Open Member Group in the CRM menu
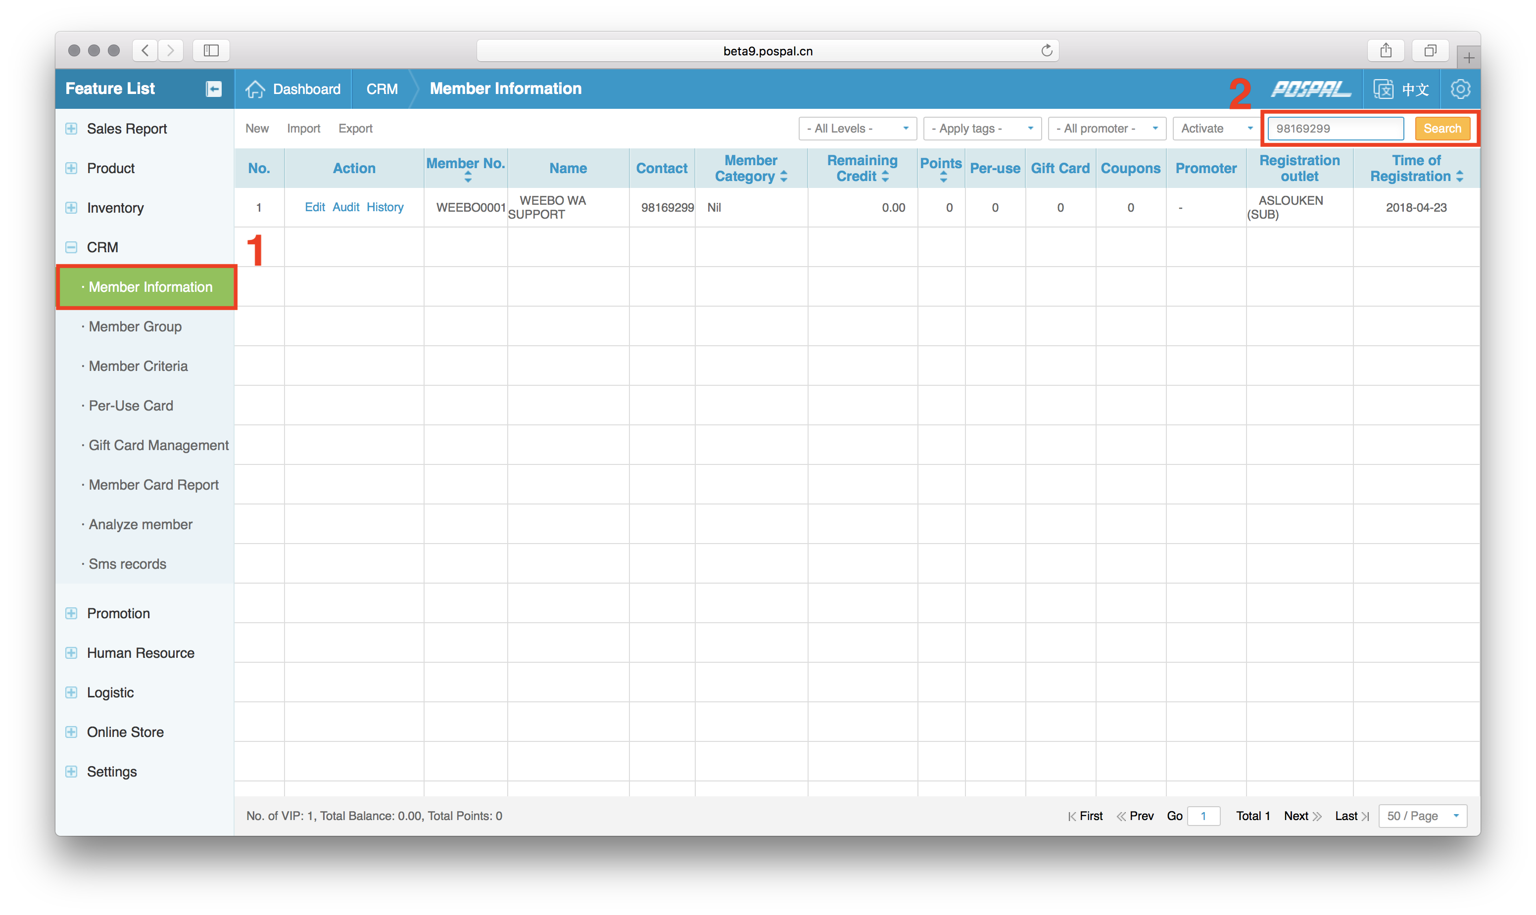Image resolution: width=1536 pixels, height=915 pixels. click(135, 326)
